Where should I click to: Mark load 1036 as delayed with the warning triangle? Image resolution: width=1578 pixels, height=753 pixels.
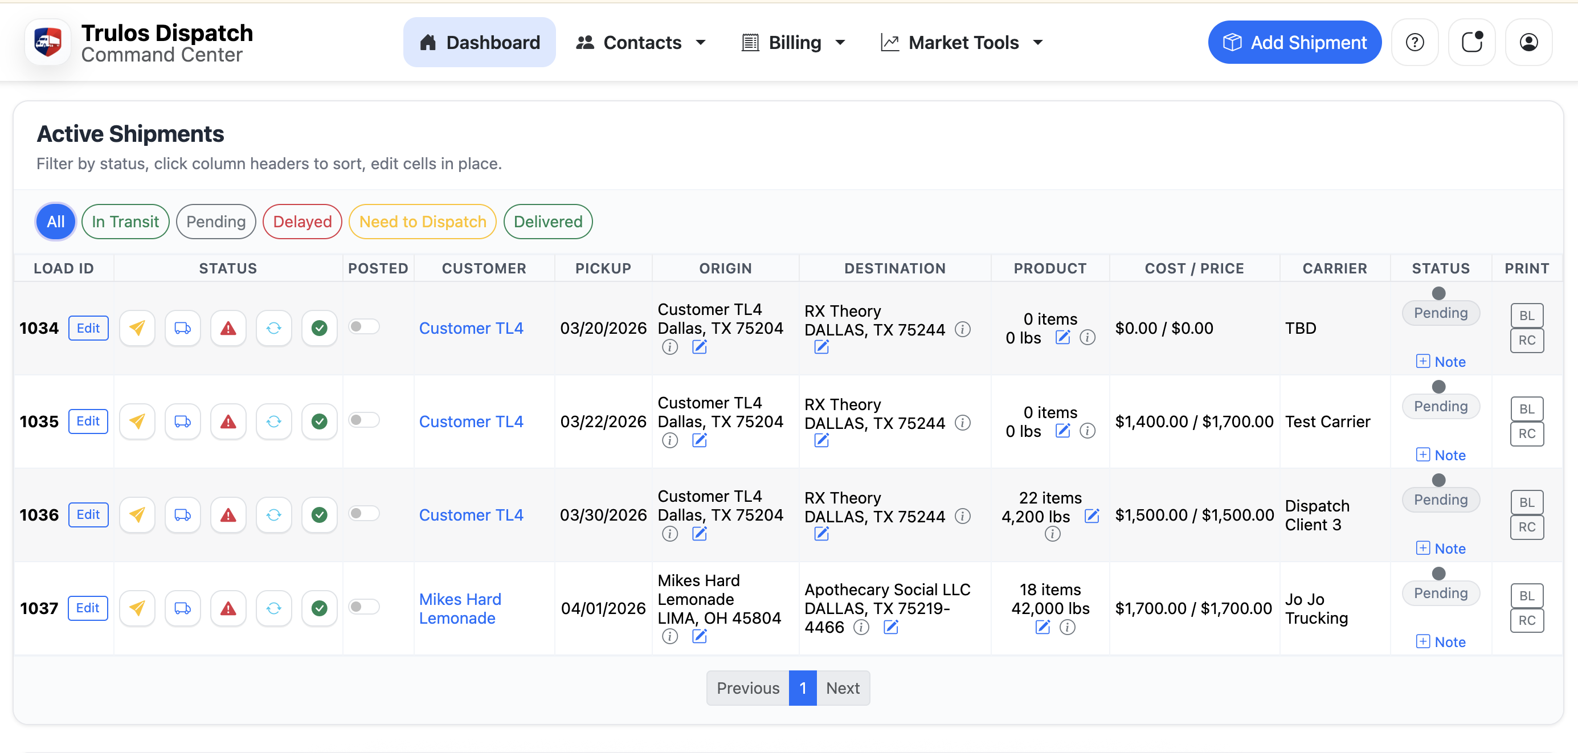click(228, 515)
